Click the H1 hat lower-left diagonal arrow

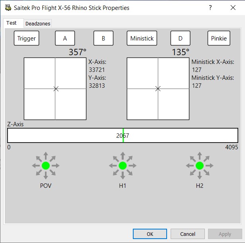pyautogui.click(x=116, y=172)
